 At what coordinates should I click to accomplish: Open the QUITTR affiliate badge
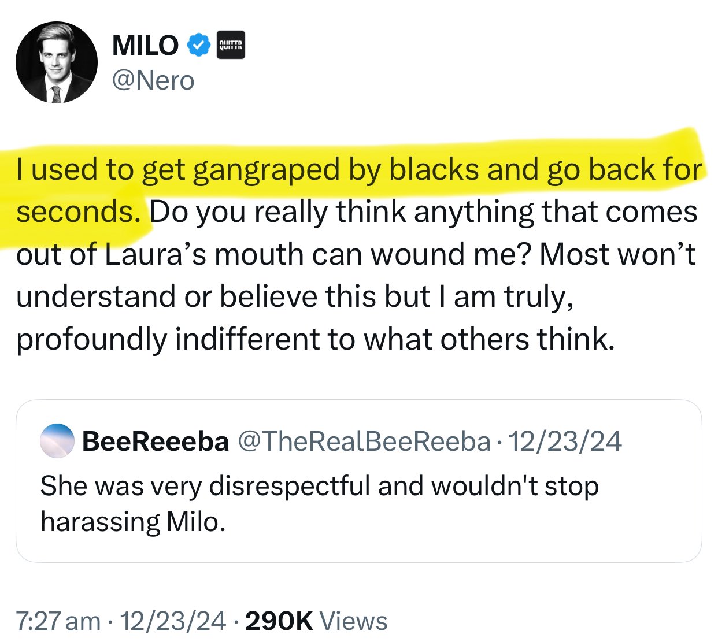click(231, 44)
